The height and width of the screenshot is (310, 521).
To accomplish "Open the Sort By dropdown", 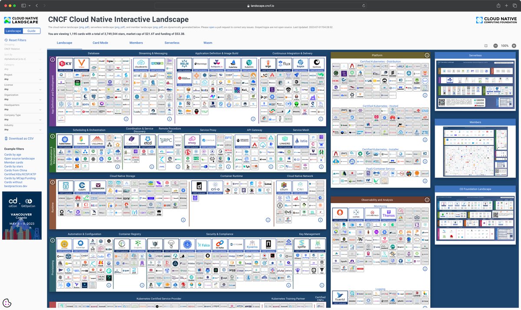I will coord(23,59).
